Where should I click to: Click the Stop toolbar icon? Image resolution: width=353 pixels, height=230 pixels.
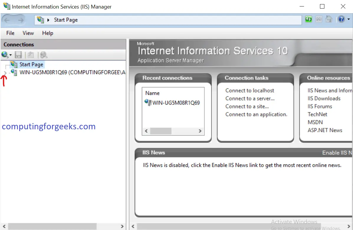(x=318, y=19)
